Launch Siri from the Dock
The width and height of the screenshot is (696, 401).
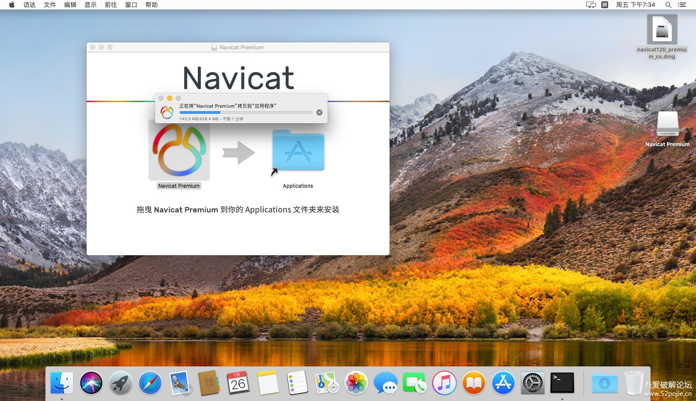[91, 383]
